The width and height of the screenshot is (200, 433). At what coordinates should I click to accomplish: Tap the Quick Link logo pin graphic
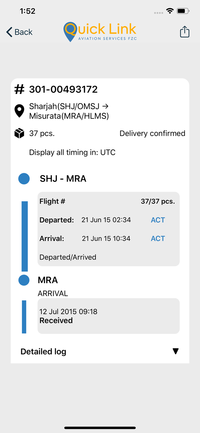click(x=70, y=32)
